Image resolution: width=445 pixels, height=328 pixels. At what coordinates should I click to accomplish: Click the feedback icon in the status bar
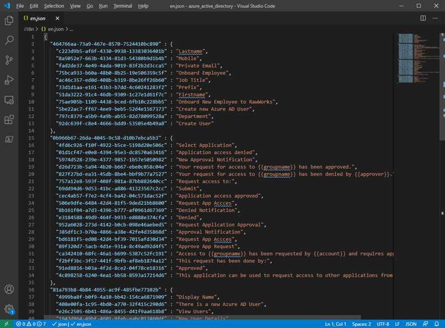425,324
